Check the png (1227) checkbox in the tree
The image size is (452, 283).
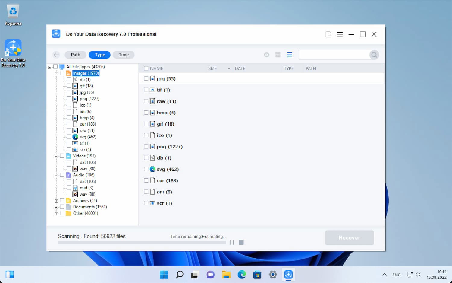tap(68, 98)
